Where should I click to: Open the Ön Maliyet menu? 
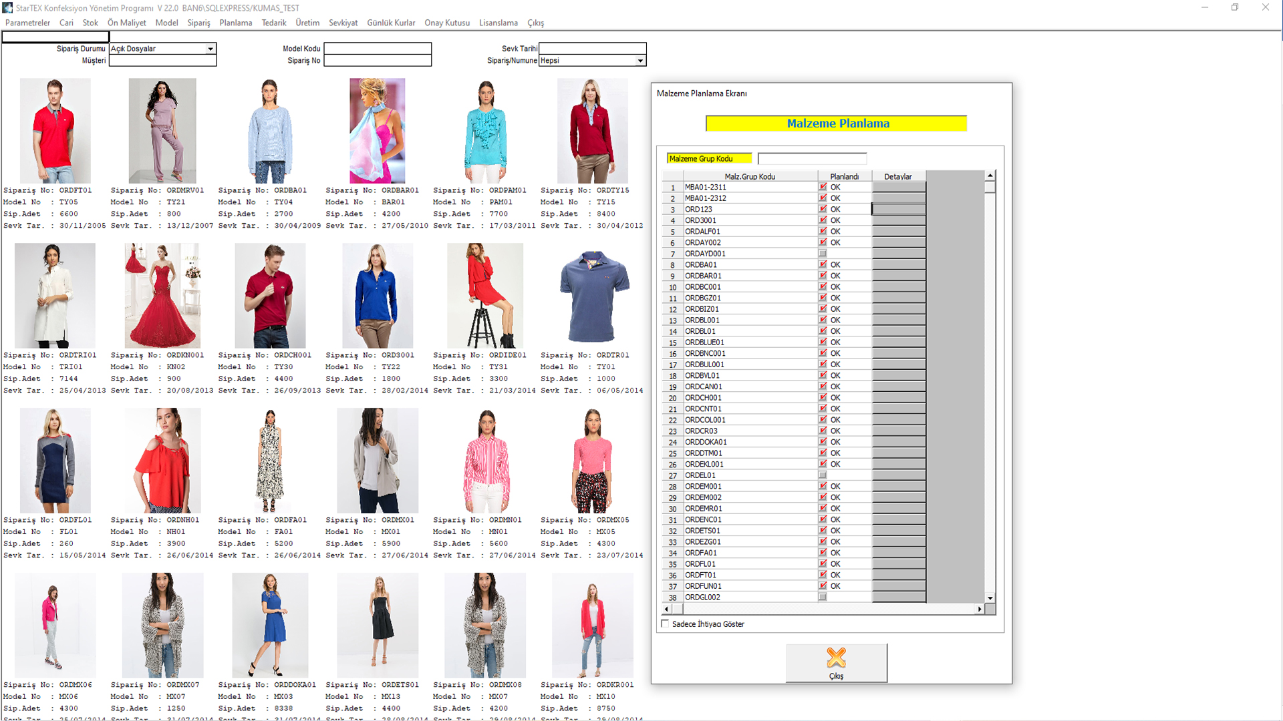[126, 23]
